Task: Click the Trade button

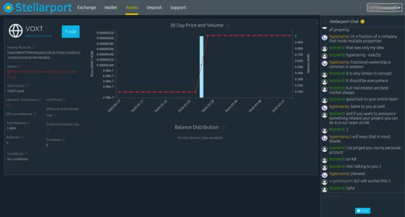Action: 71,31
